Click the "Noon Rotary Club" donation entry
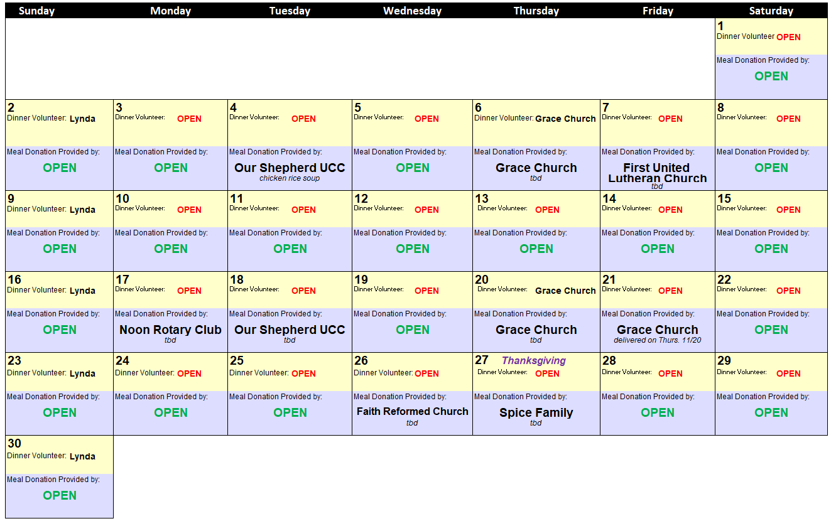This screenshot has width=831, height=521. click(x=170, y=330)
